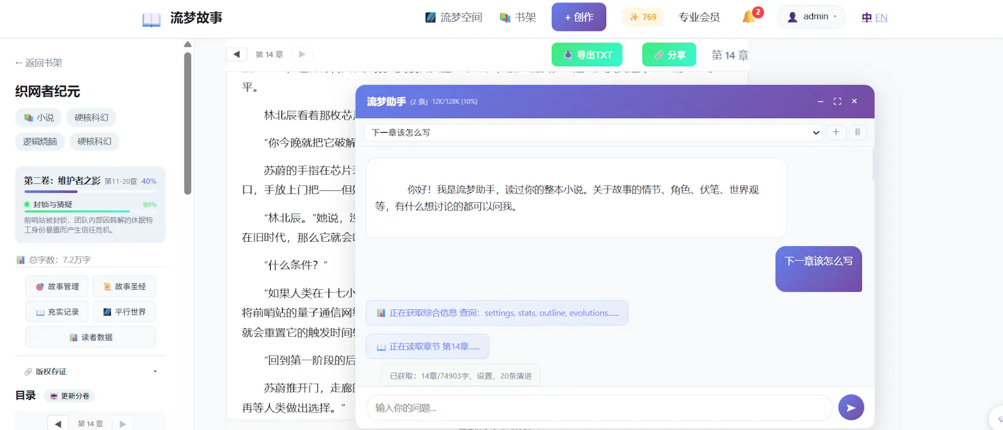This screenshot has height=430, width=1003.
Task: Go back via 返回书架
Action: 38,63
